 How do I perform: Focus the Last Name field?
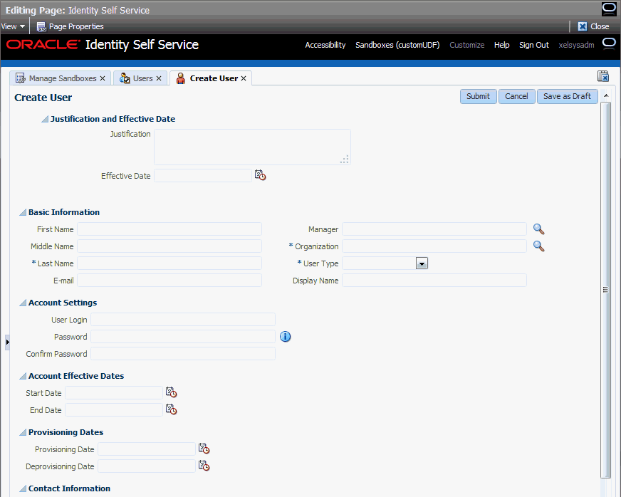click(169, 263)
